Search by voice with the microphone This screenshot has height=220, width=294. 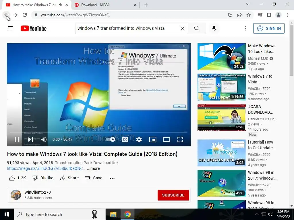click(x=214, y=28)
